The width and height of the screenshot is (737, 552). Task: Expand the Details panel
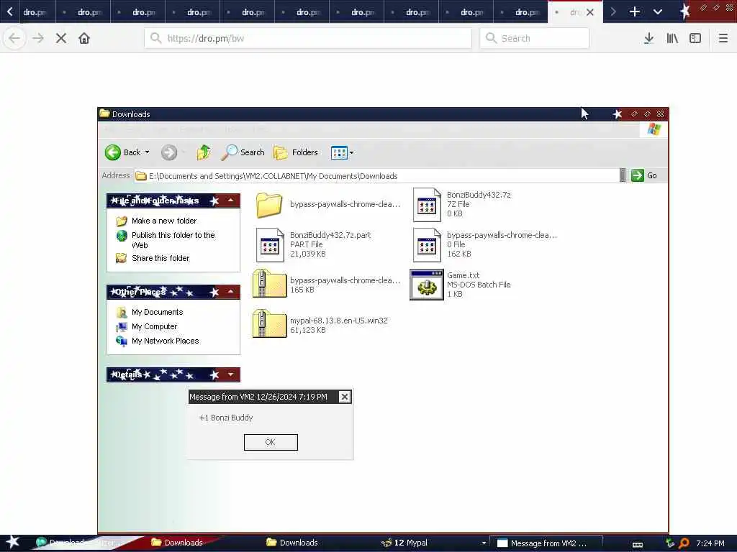tap(231, 374)
